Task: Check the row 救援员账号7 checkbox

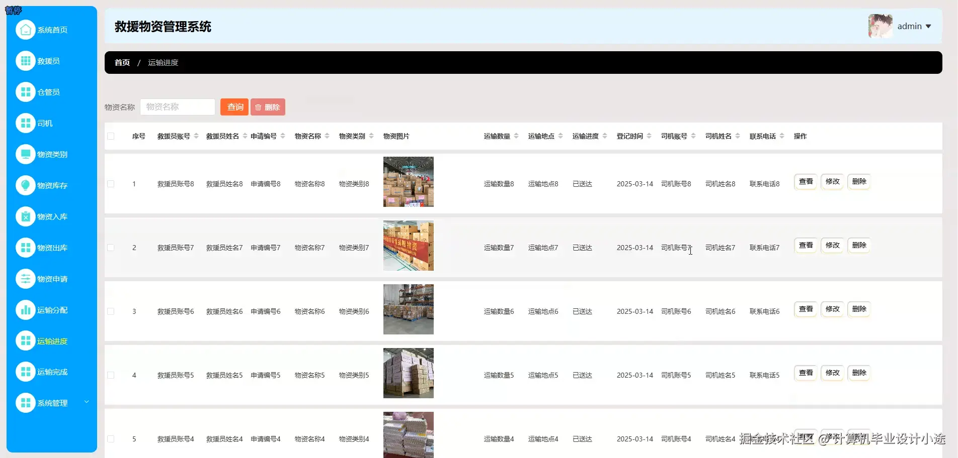Action: point(111,248)
